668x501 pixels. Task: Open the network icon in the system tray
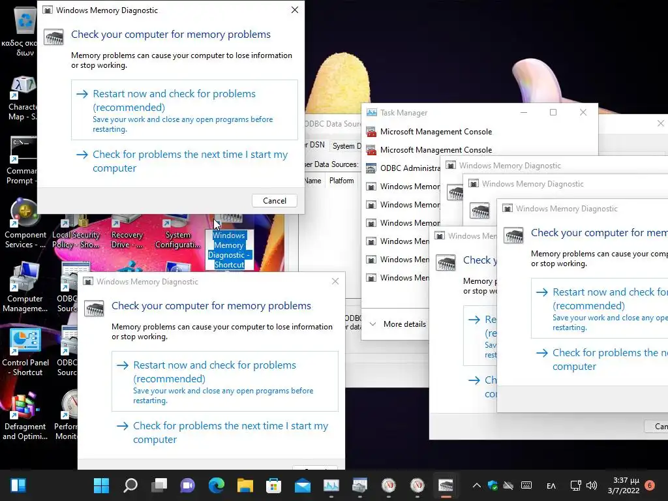click(x=575, y=485)
